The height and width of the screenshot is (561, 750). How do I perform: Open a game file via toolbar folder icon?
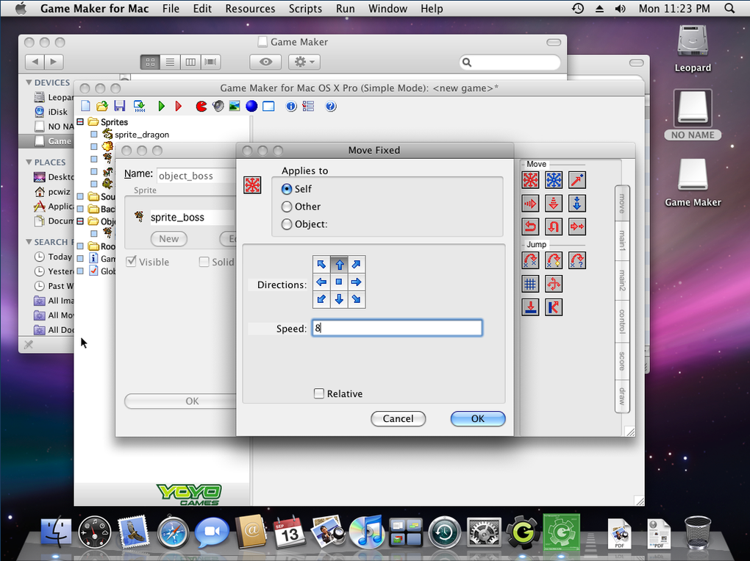(x=102, y=106)
